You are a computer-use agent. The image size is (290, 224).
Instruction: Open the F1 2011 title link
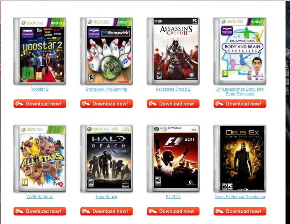(x=173, y=197)
